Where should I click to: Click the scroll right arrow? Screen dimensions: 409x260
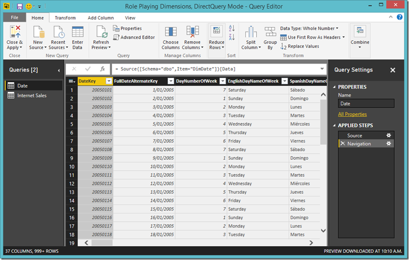311,243
